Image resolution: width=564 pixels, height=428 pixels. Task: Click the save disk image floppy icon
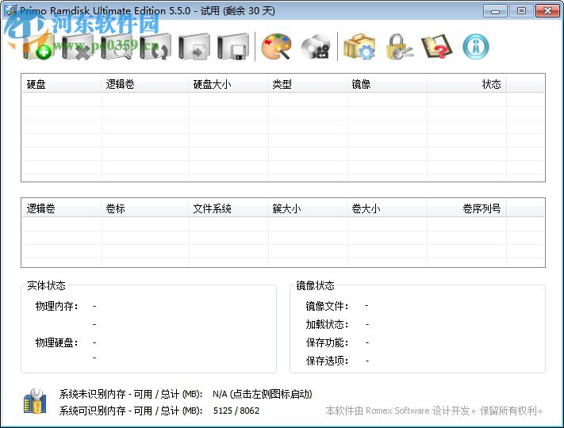pyautogui.click(x=232, y=46)
